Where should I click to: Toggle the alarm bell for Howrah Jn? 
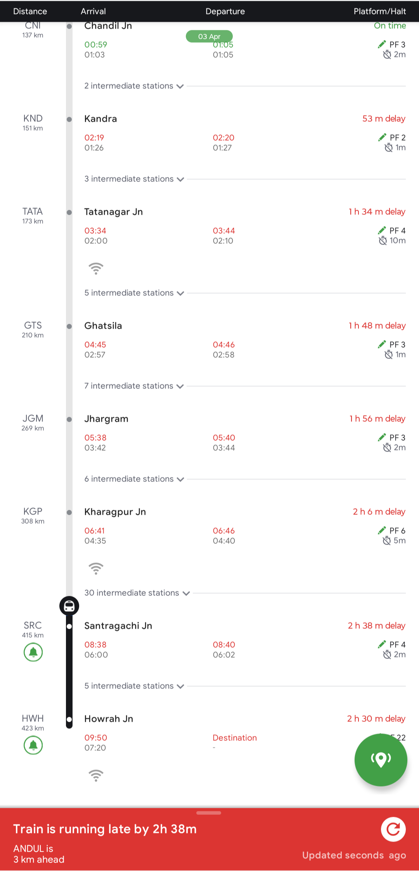pyautogui.click(x=33, y=745)
